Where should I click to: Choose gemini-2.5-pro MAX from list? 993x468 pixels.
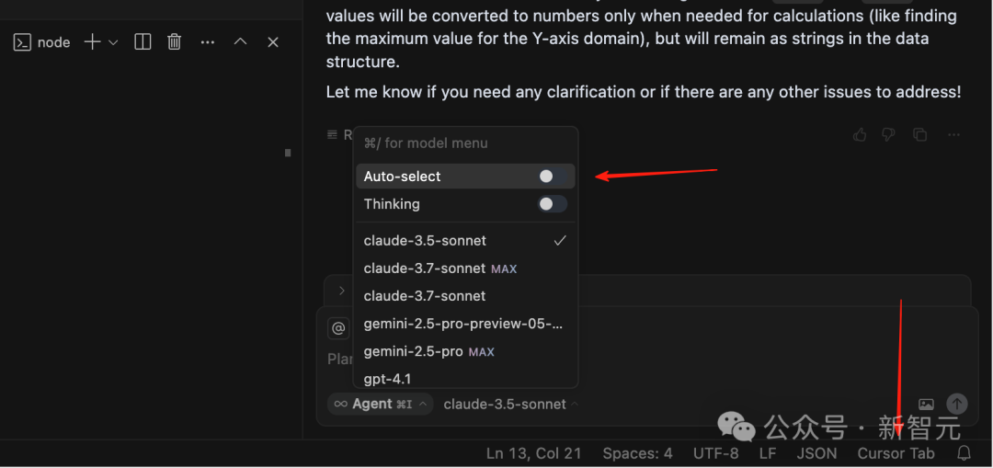[x=428, y=351]
